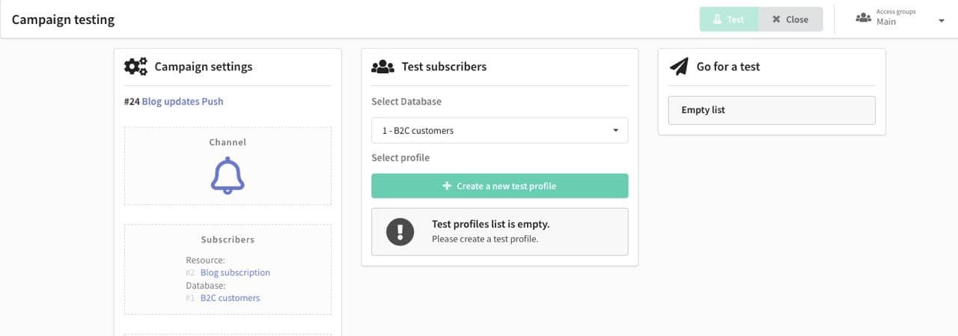
Task: Create a new test profile
Action: (500, 186)
